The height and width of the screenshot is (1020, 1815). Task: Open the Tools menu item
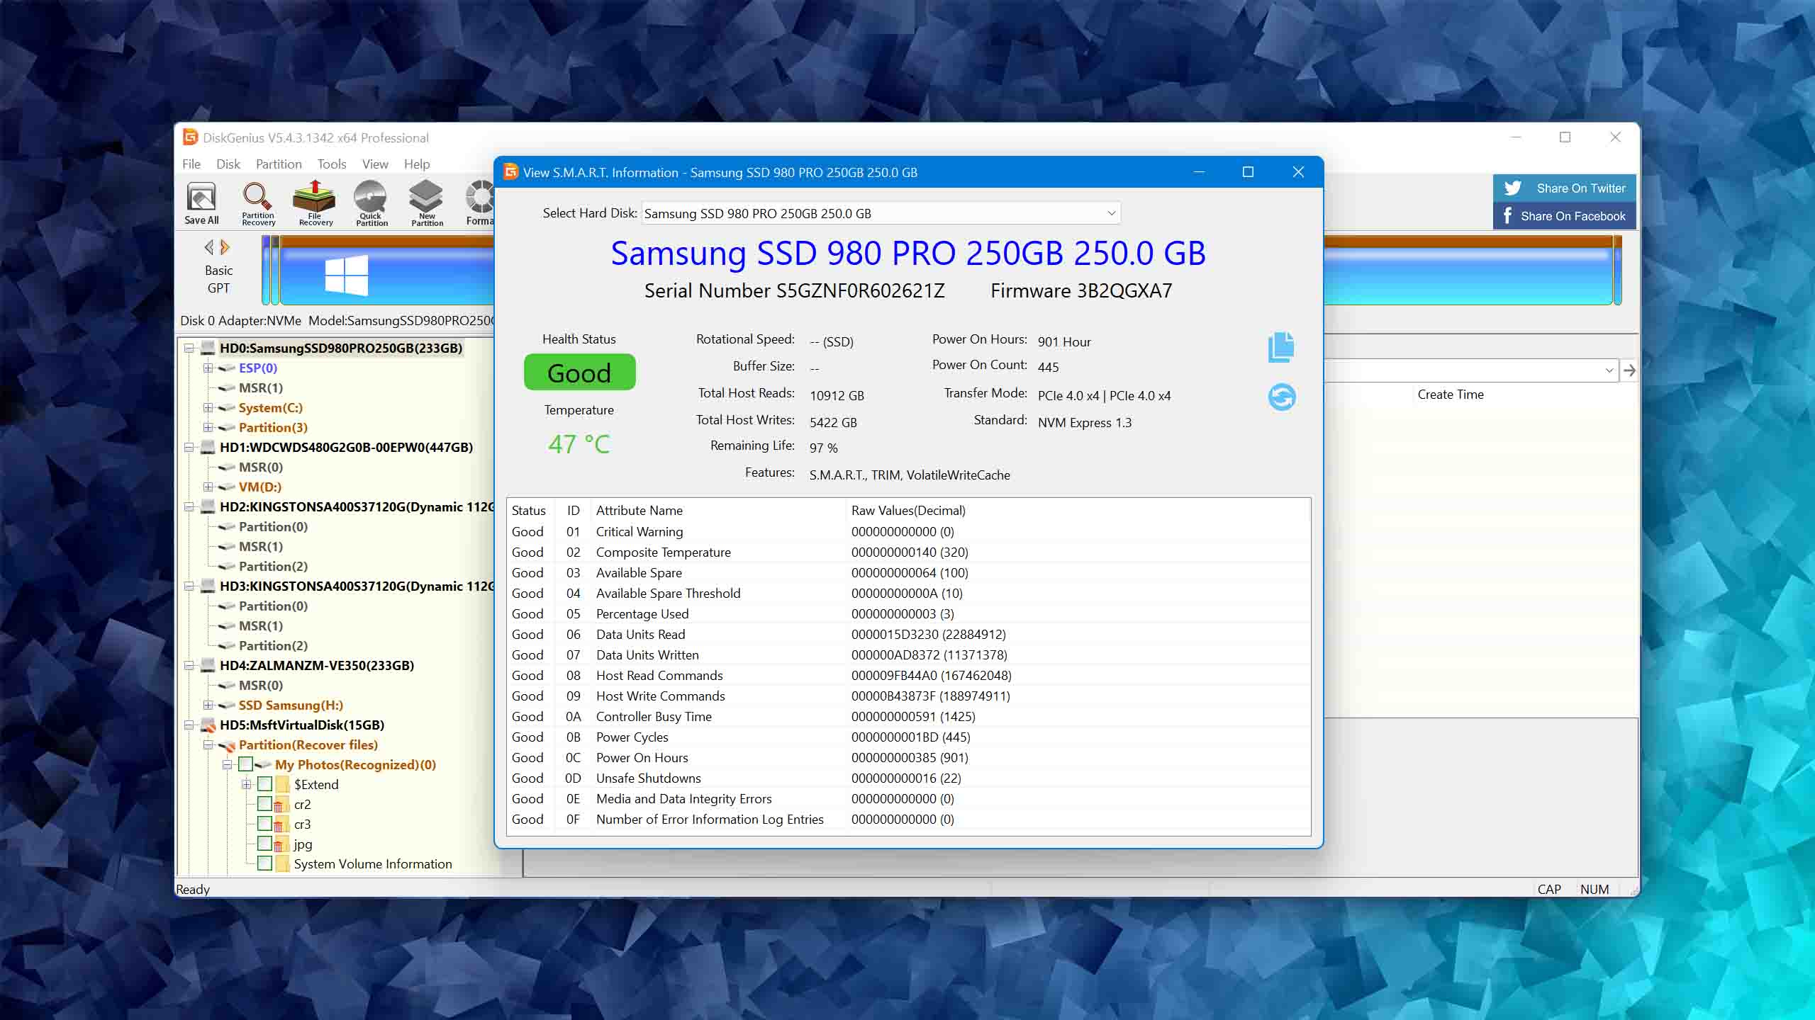329,164
